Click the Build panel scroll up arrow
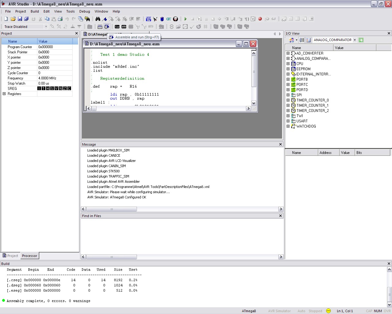Image resolution: width=392 pixels, height=314 pixels. (x=389, y=270)
